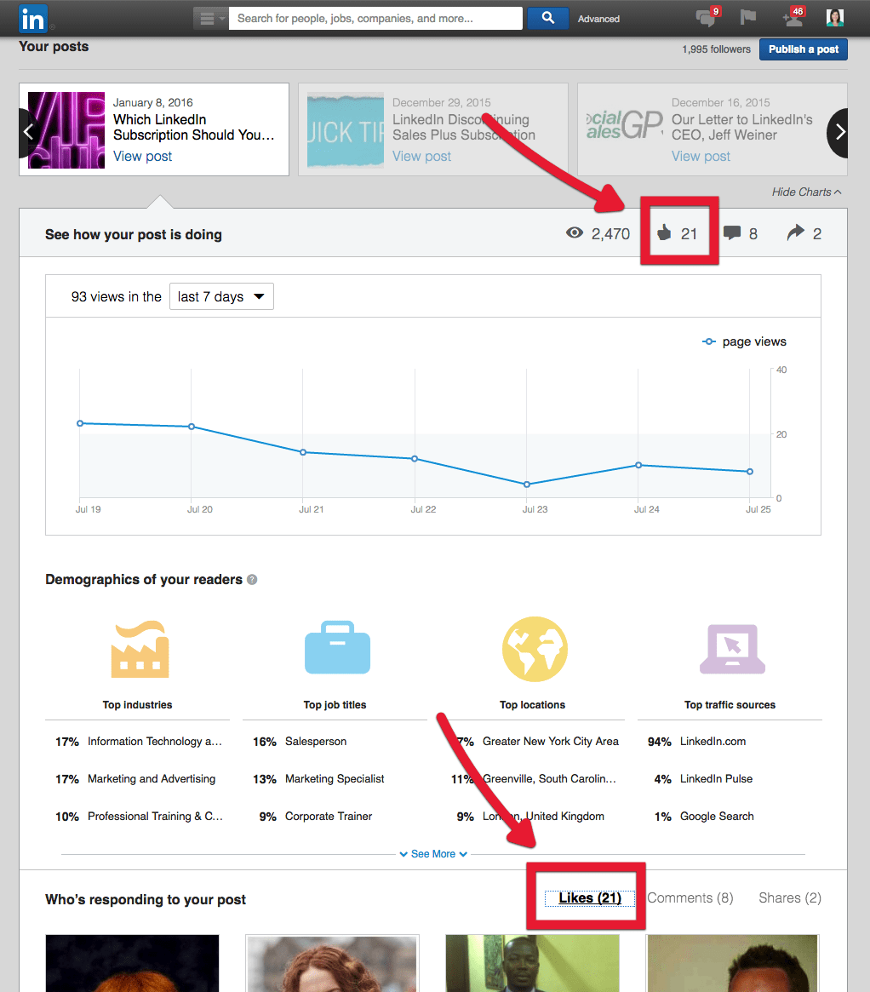Open the add connections icon with 46 badge
The width and height of the screenshot is (870, 992).
(792, 18)
